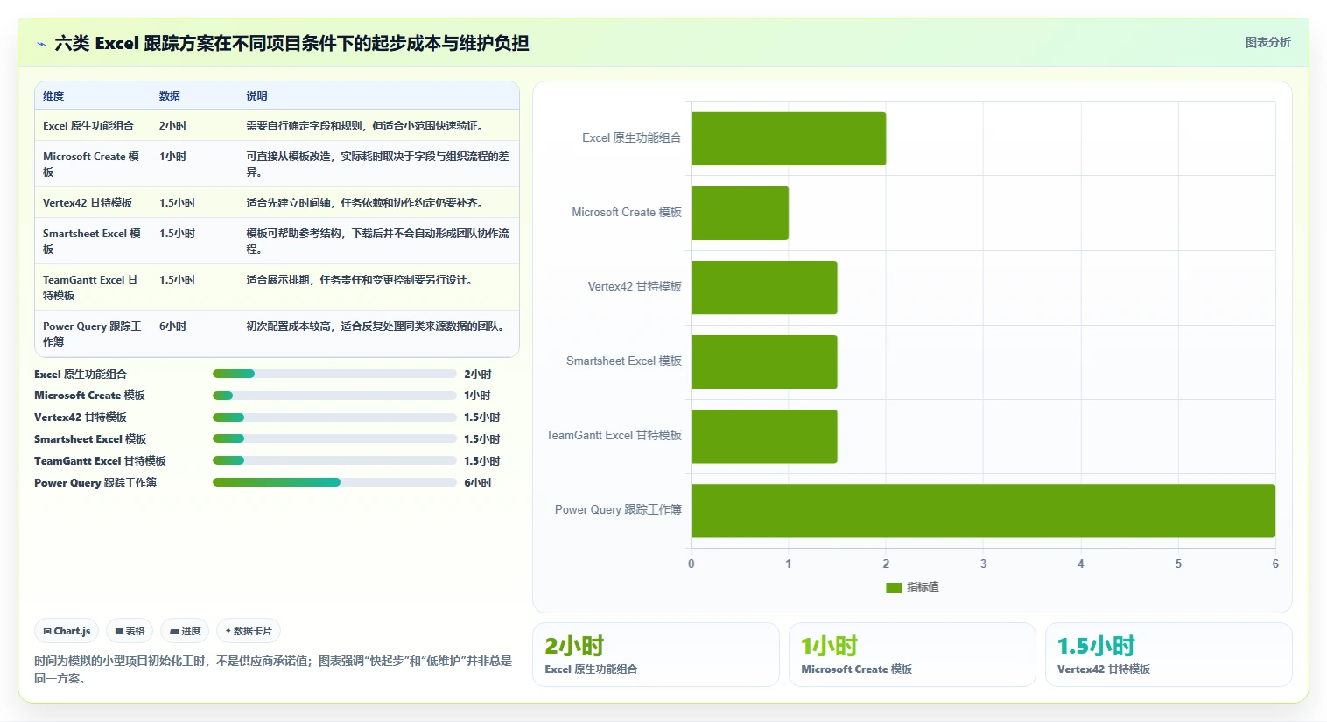Click the Power Query 跟踪工作簿 bar in the chart
The image size is (1327, 722).
tap(983, 510)
